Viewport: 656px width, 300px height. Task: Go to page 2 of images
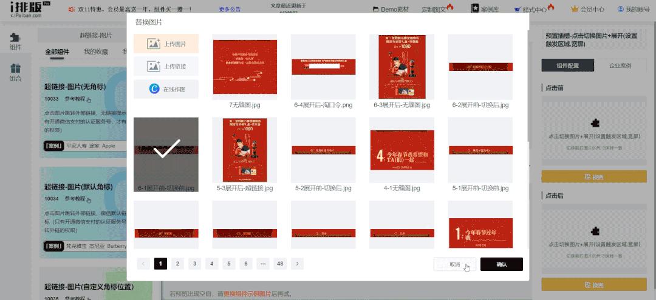coord(177,264)
